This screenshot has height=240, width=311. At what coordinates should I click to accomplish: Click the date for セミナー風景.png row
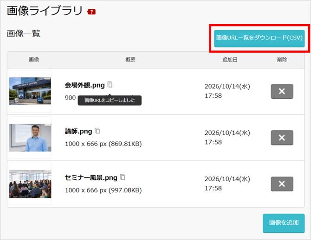tap(227, 183)
